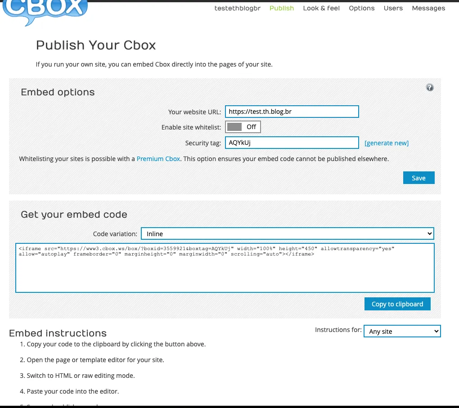Image resolution: width=459 pixels, height=408 pixels.
Task: Open the Code variation dropdown
Action: pyautogui.click(x=287, y=233)
